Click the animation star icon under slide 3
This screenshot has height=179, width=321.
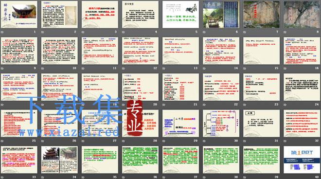point(83,32)
